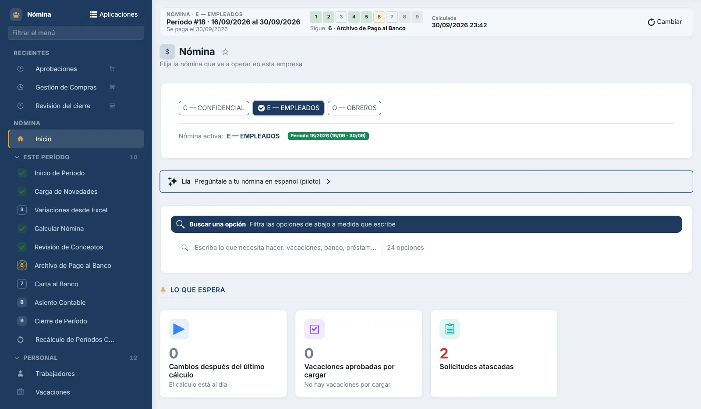Click green check on Calcular Nómina
701x409 pixels.
(x=22, y=228)
